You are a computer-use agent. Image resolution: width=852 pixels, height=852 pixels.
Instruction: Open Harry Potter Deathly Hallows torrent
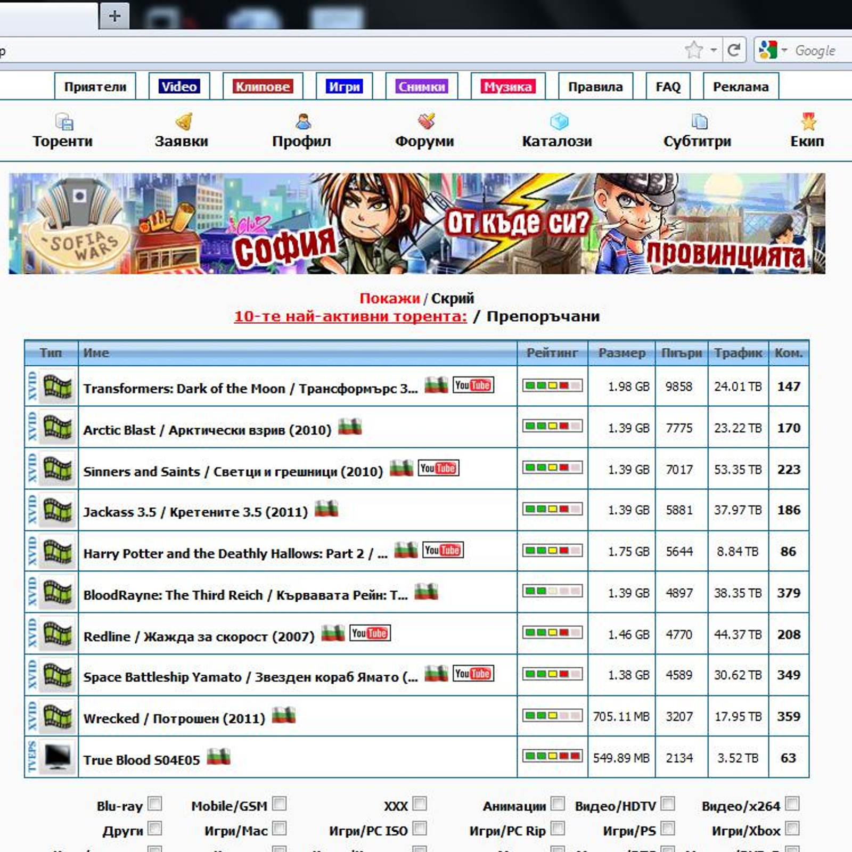[x=235, y=554]
